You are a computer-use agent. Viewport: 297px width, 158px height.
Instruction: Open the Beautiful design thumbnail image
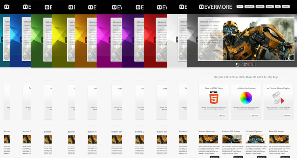[279, 139]
